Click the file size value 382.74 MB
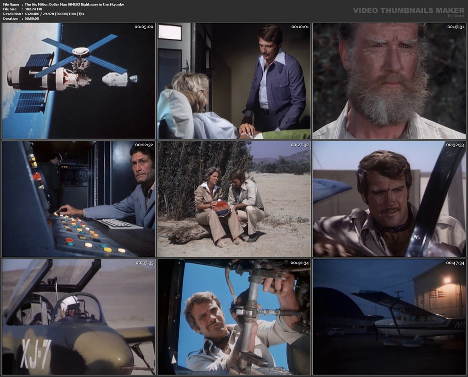The image size is (468, 377). [33, 9]
